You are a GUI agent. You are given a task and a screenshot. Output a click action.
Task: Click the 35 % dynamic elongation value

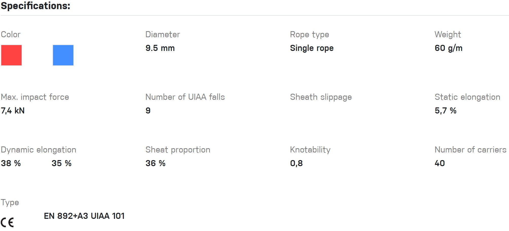(x=61, y=163)
